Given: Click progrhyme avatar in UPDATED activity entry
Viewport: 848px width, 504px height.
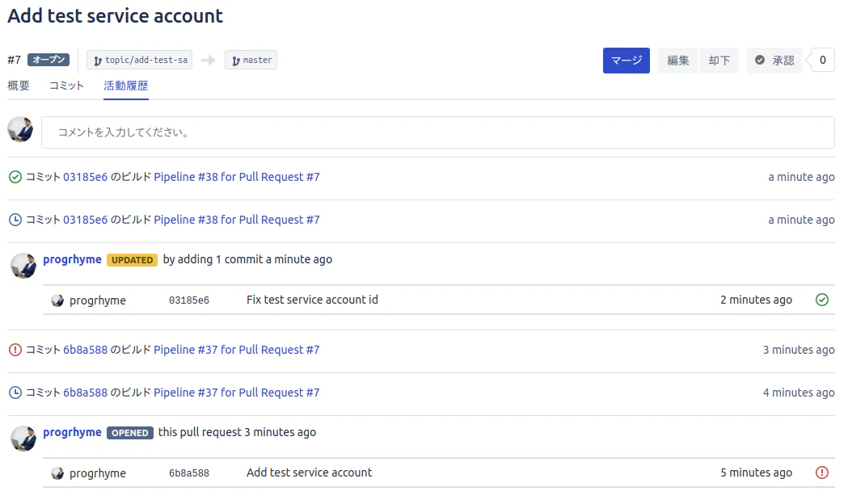Looking at the screenshot, I should click(x=23, y=266).
